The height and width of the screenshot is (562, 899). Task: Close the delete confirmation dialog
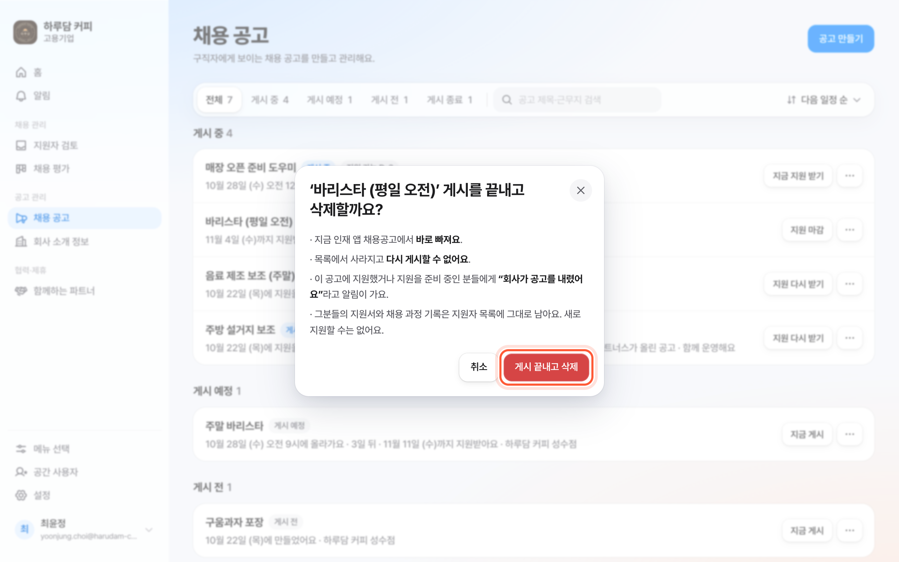click(580, 190)
